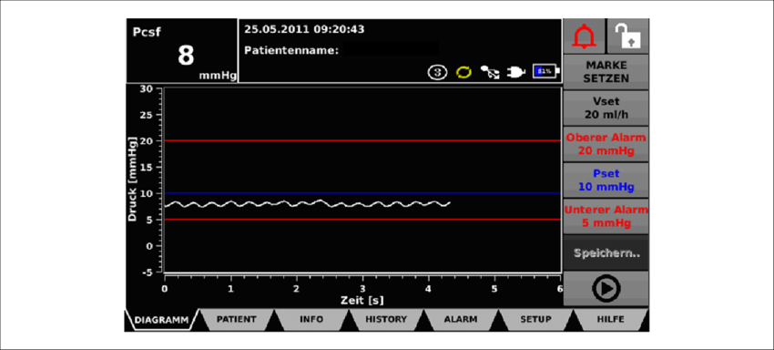Image resolution: width=774 pixels, height=350 pixels.
Task: Adjust the Oberer Alarm 20 mmHg setting
Action: [x=606, y=144]
